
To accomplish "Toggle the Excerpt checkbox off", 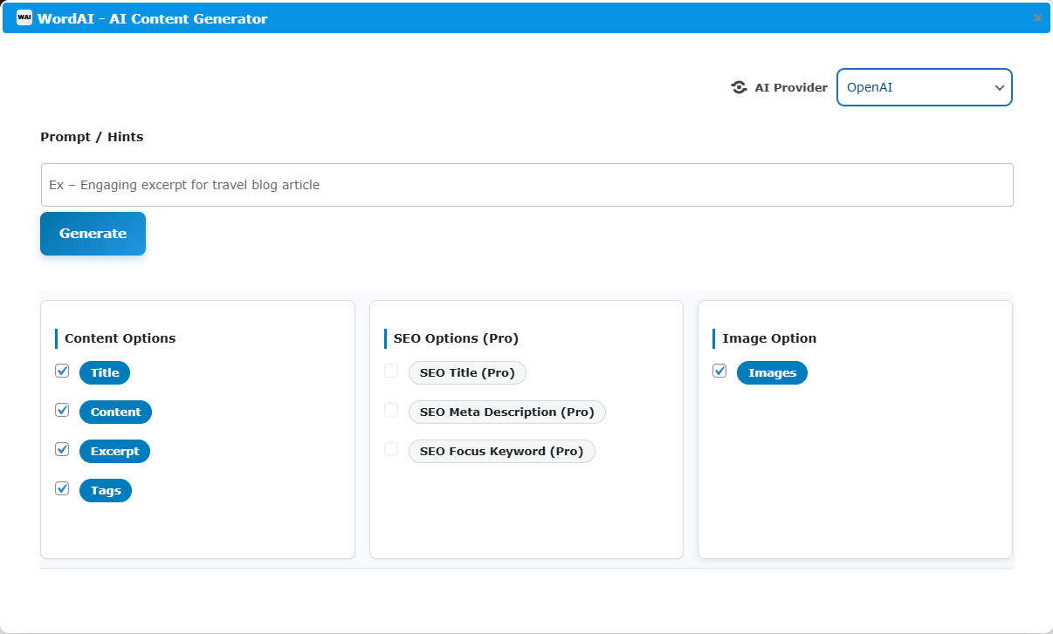I will coord(62,449).
